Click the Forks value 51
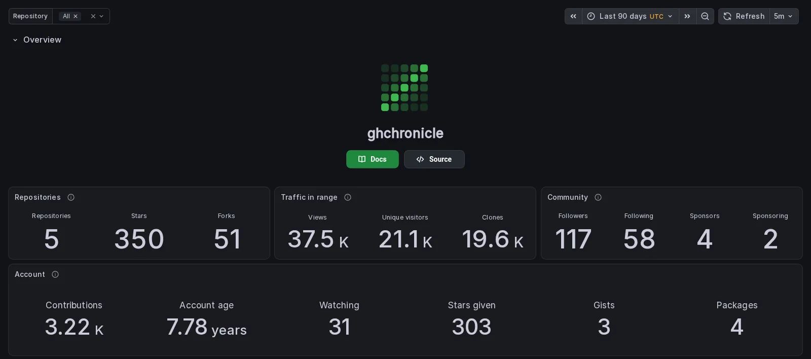 click(227, 239)
